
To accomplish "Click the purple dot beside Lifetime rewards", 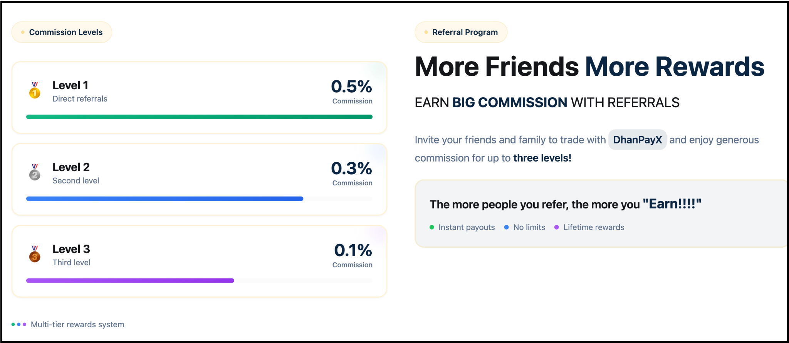I will point(557,227).
